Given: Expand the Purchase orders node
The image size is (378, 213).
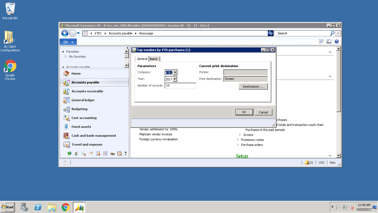Looking at the screenshot, I should (238, 145).
